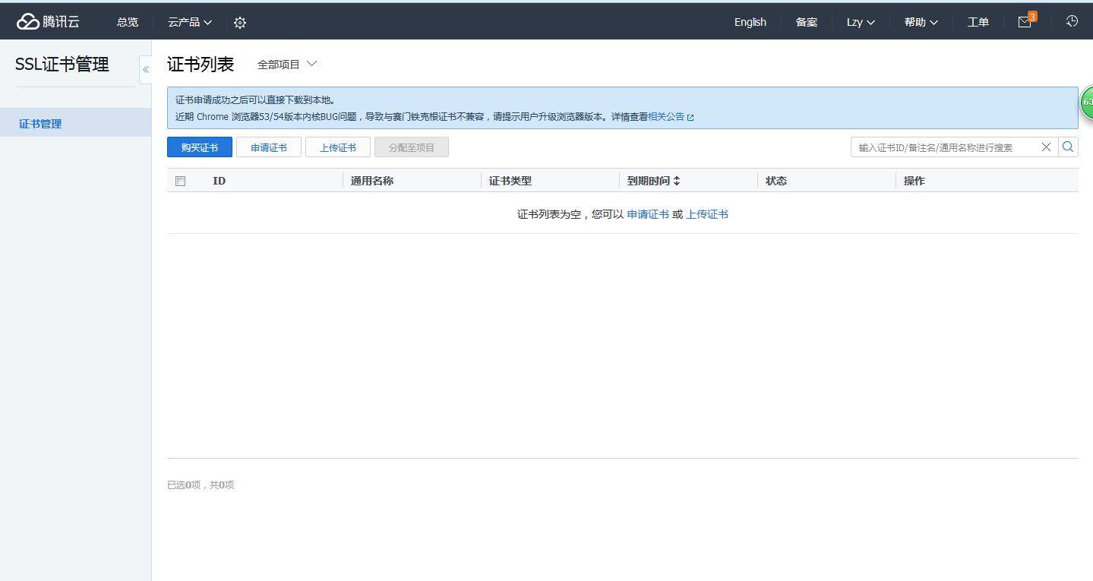Click the disabled 分配至项目 button
Image resolution: width=1093 pixels, height=581 pixels.
[412, 147]
